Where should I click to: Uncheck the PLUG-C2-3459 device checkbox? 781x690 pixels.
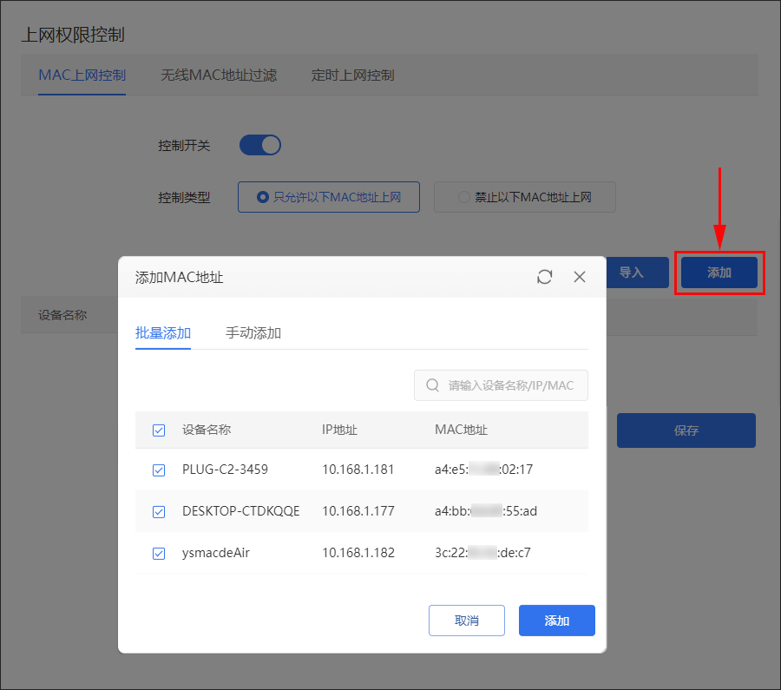(x=159, y=470)
